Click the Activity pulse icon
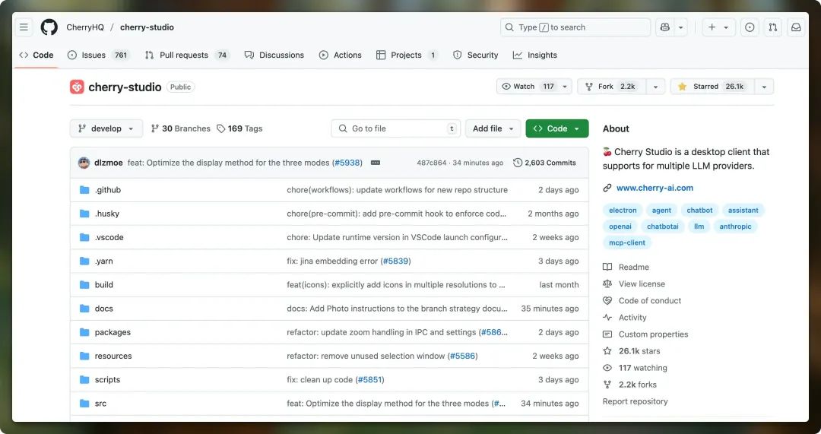The height and width of the screenshot is (434, 821). [607, 317]
